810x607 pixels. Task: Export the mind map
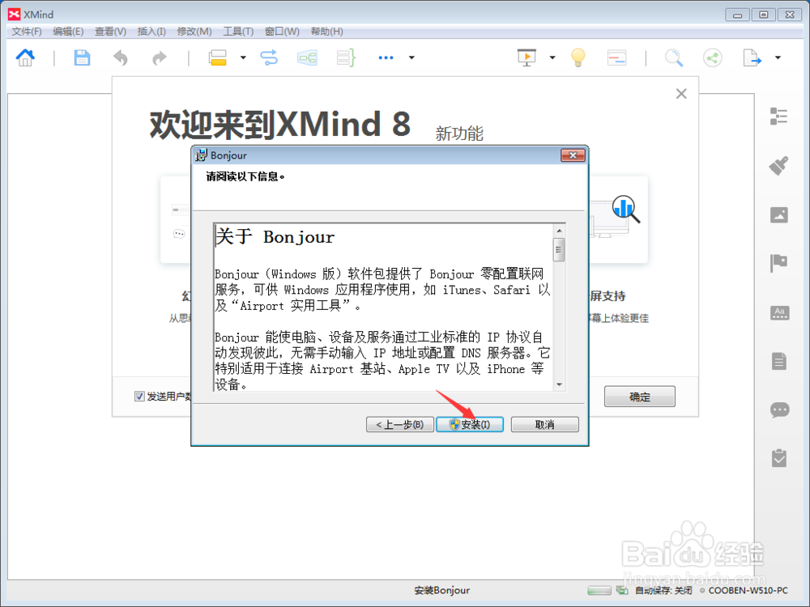(x=752, y=57)
